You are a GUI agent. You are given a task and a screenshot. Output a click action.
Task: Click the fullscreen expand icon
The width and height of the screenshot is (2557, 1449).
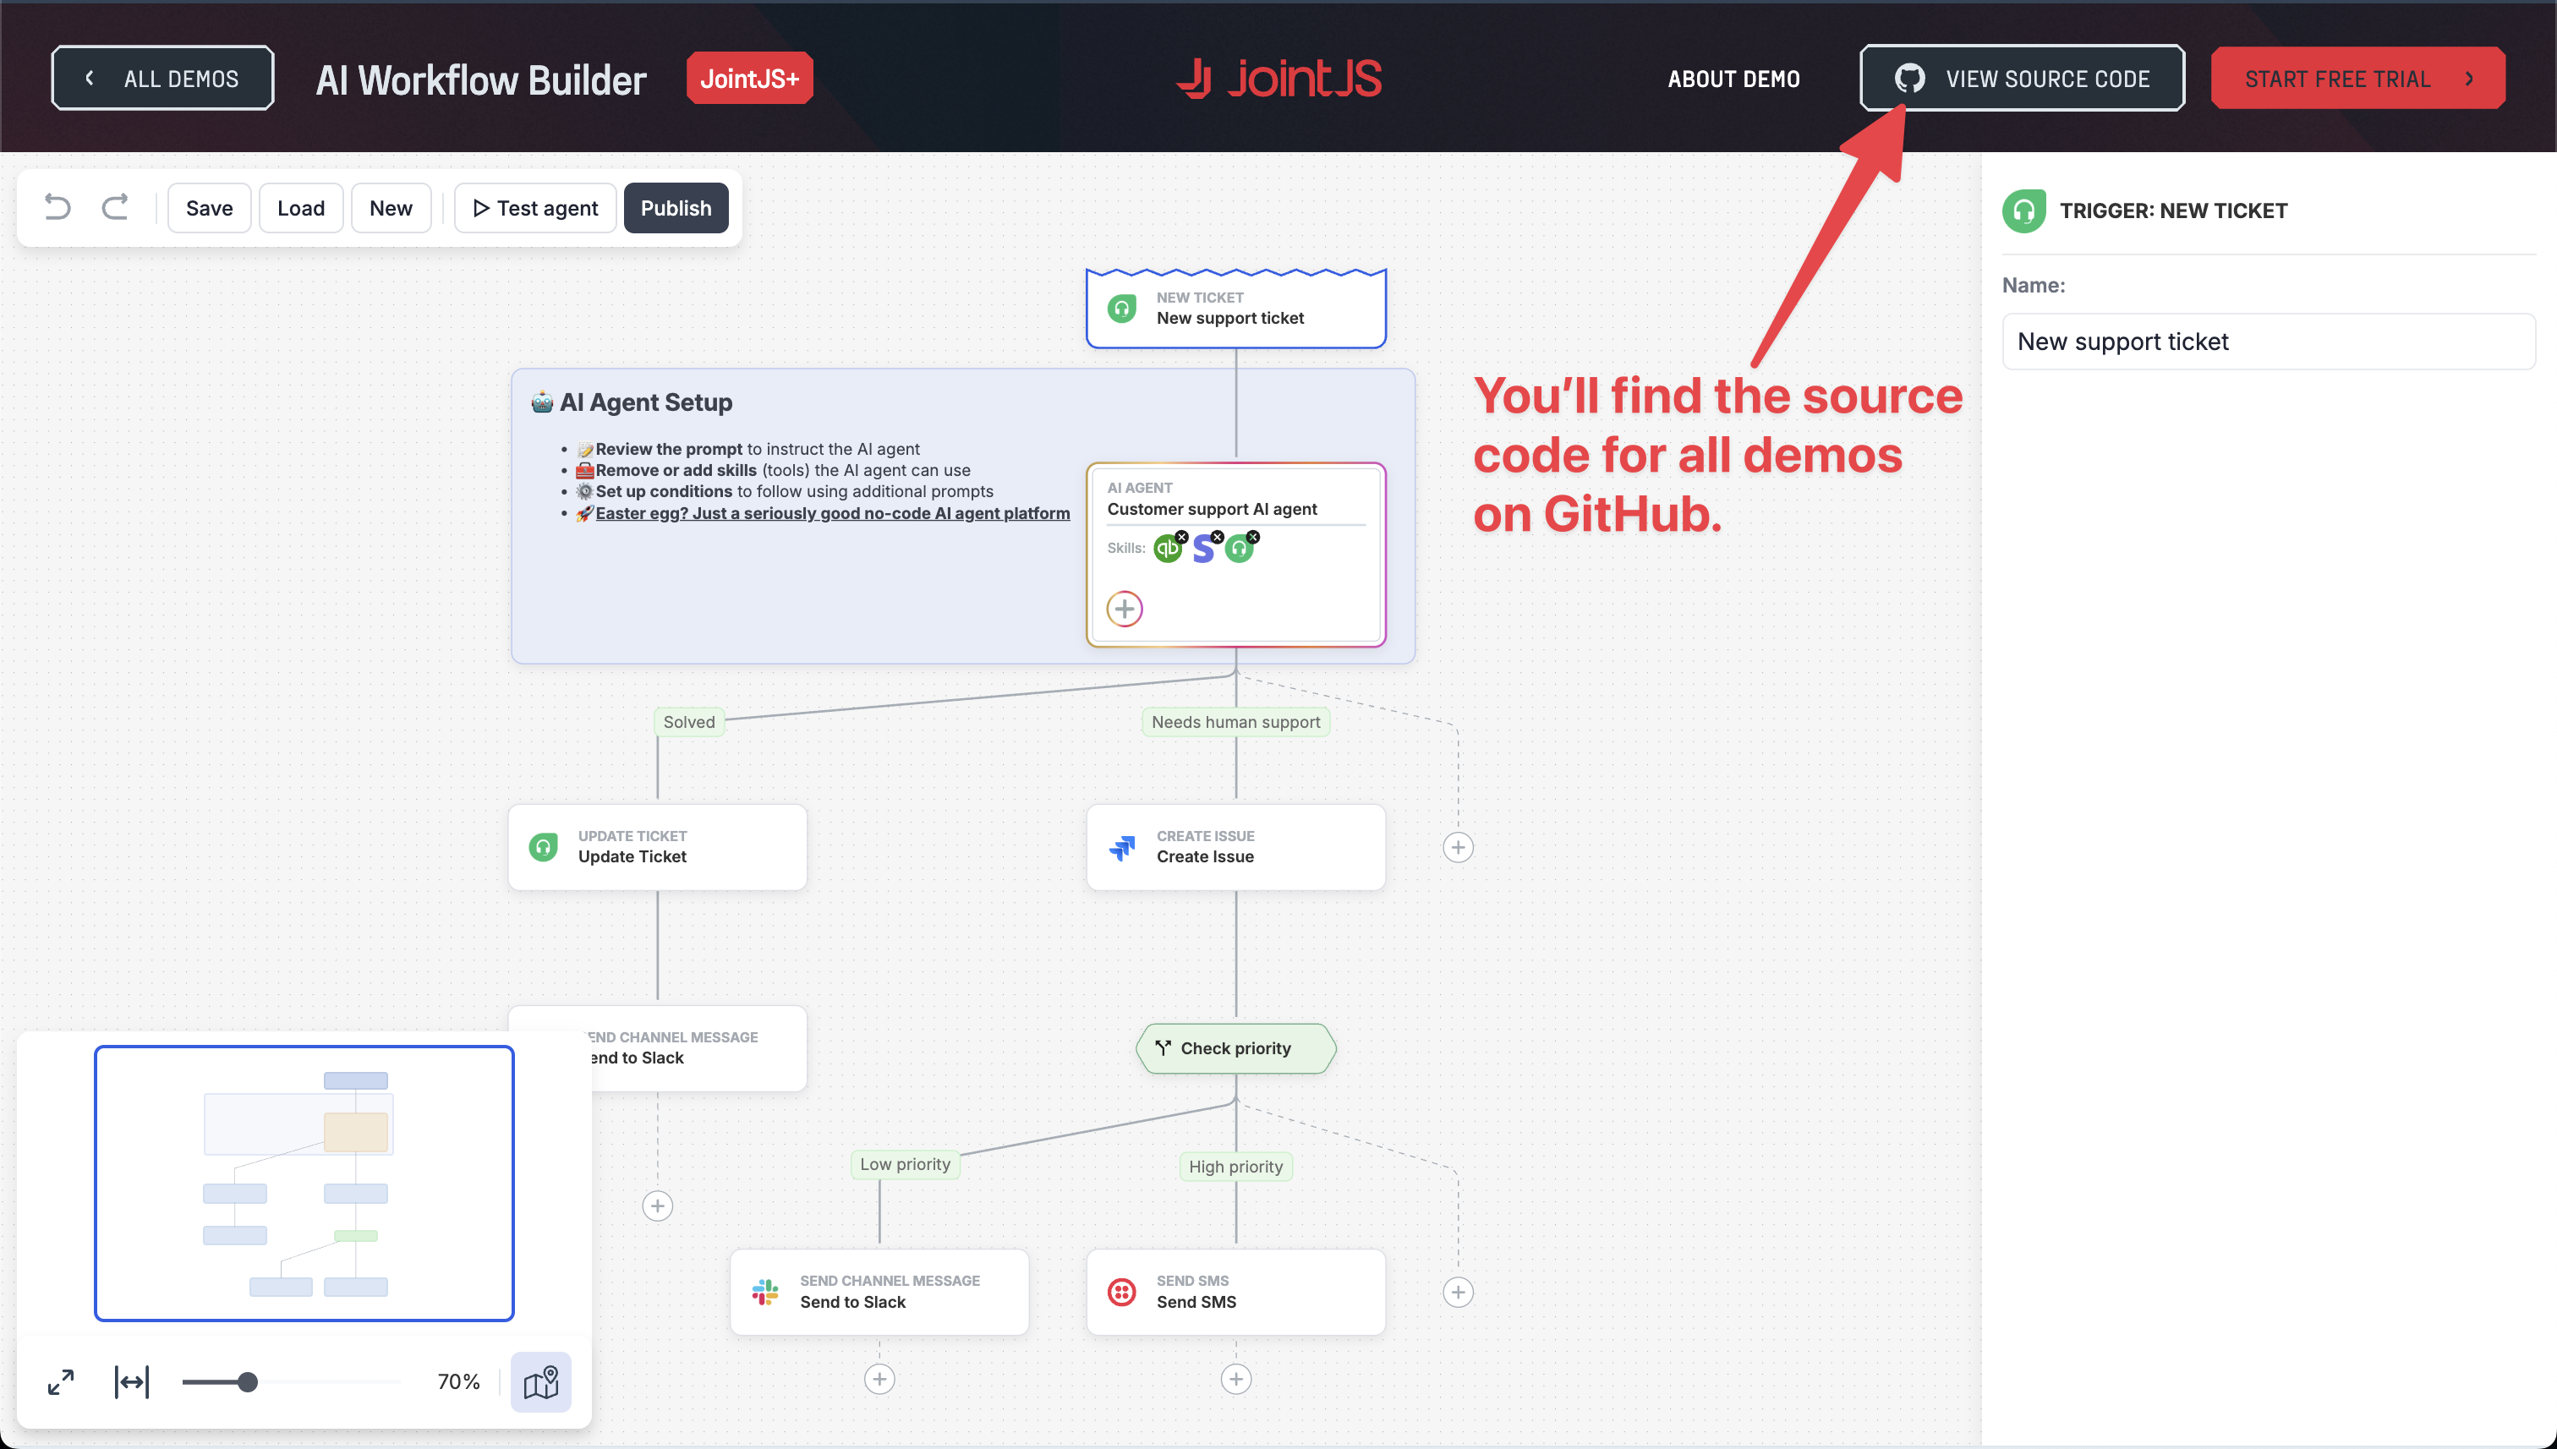click(61, 1381)
